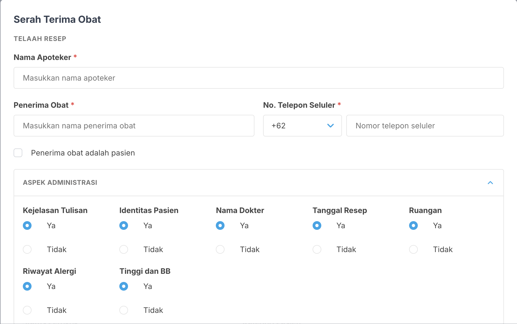The width and height of the screenshot is (517, 324).
Task: Select Ya under Identitas Pasien
Action: click(124, 225)
